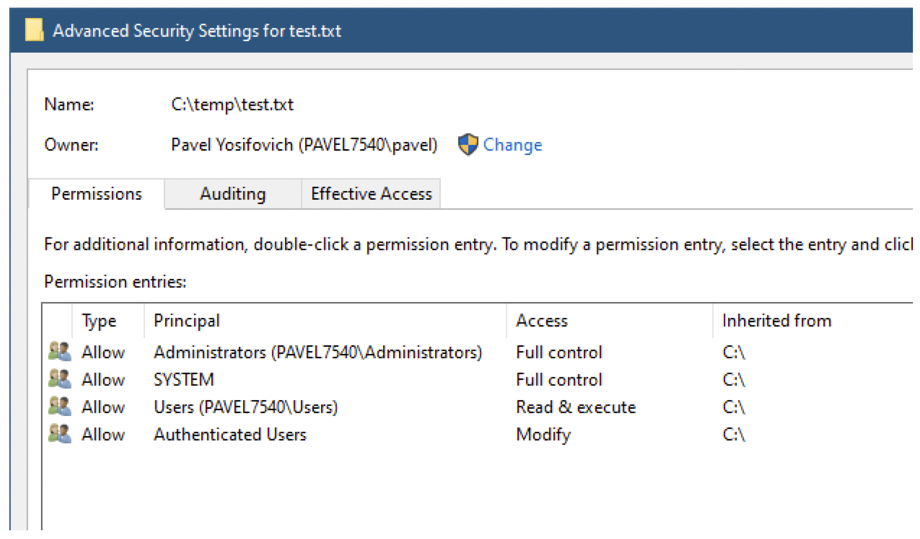Click the Change owner link

(512, 145)
